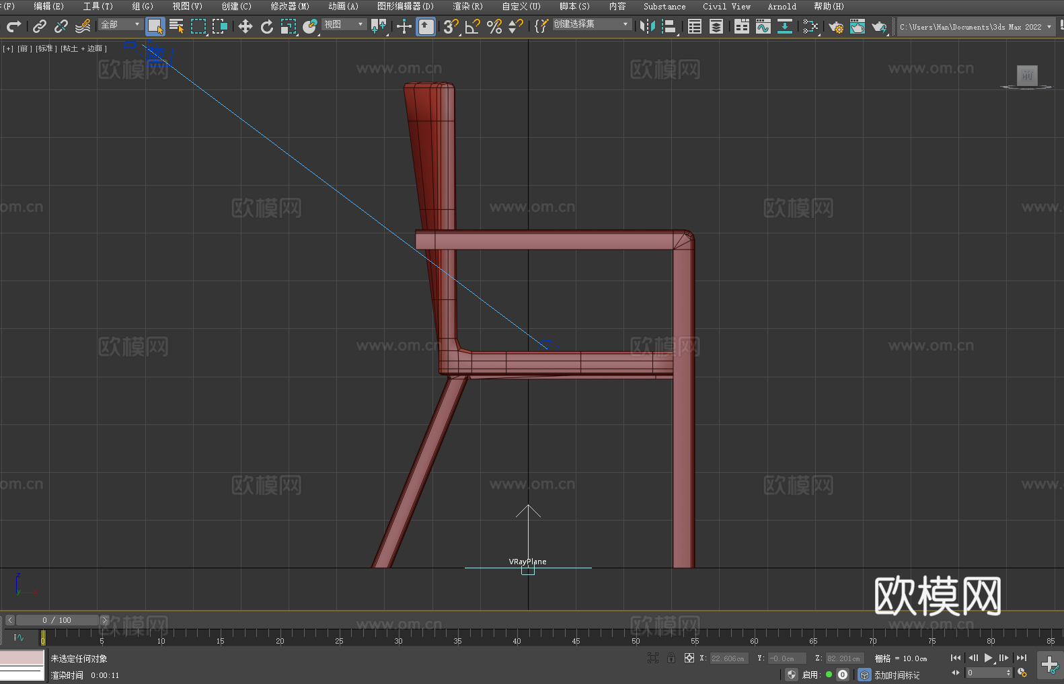The image size is (1064, 684).
Task: Open 创建选择集 named selection dropdown
Action: pyautogui.click(x=592, y=24)
